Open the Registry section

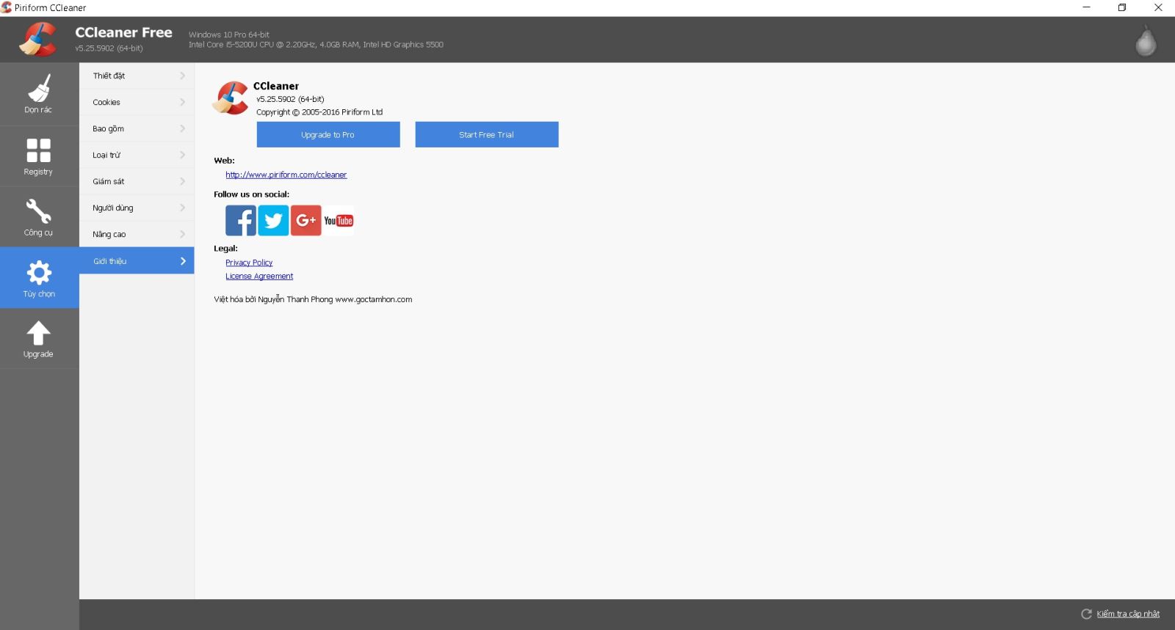pyautogui.click(x=39, y=156)
